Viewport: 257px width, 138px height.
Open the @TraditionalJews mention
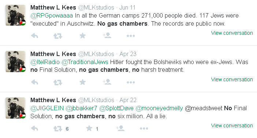pyautogui.click(x=85, y=62)
